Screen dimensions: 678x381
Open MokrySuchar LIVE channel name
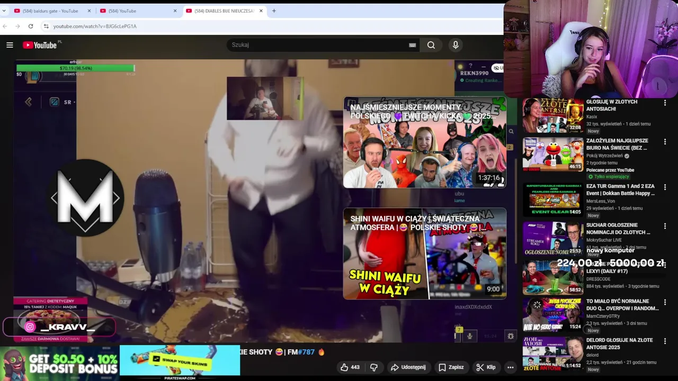pos(604,240)
